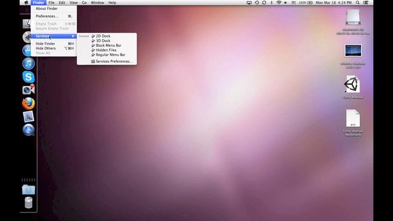The height and width of the screenshot is (221, 393).
Task: Click the volume speaker icon
Action: (x=286, y=2)
